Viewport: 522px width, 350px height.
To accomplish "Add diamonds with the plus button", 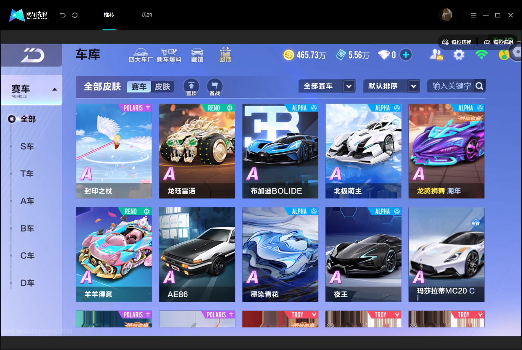I will point(406,55).
